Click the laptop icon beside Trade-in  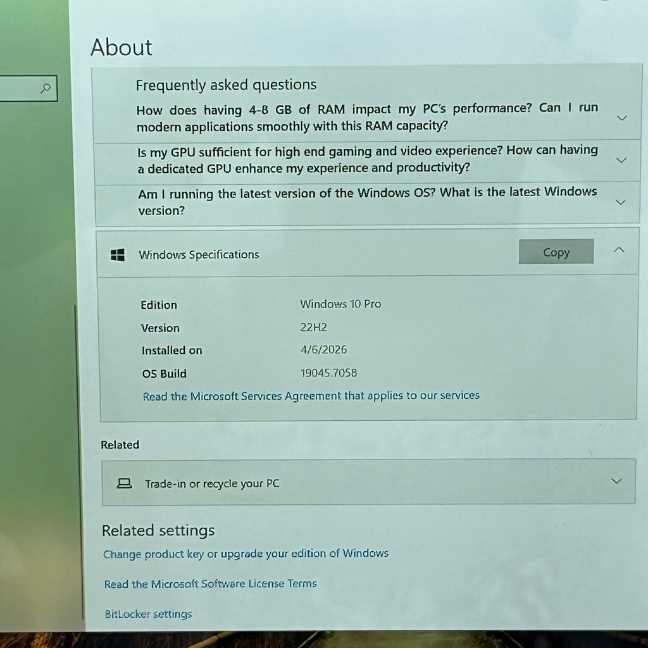[x=124, y=483]
